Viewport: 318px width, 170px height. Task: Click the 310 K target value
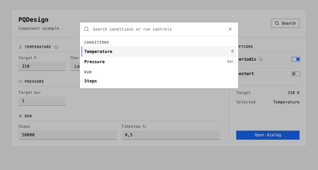coord(293,93)
